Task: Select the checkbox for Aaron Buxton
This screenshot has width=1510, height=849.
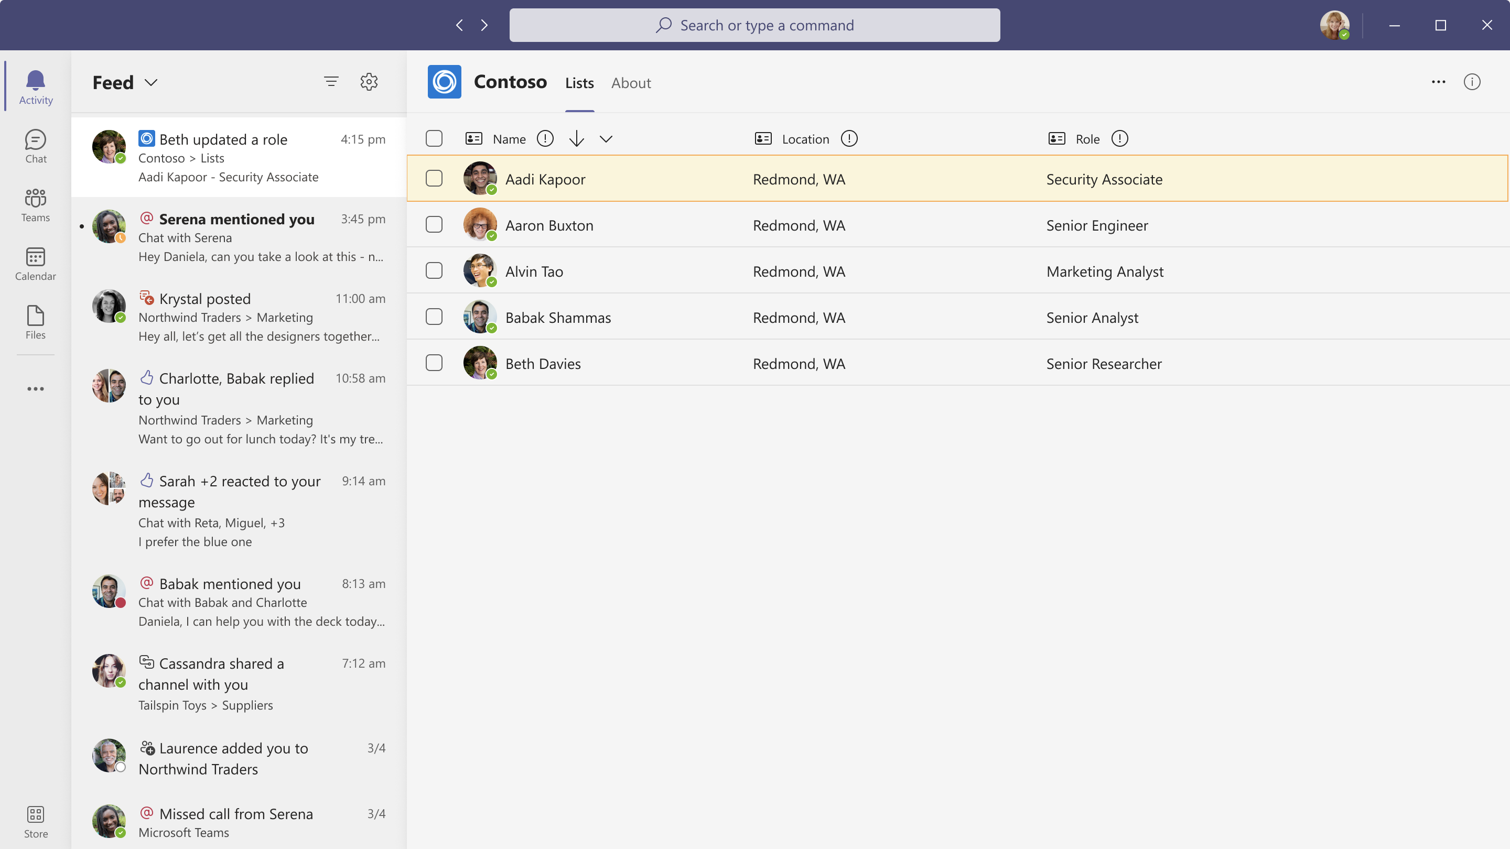Action: (434, 224)
